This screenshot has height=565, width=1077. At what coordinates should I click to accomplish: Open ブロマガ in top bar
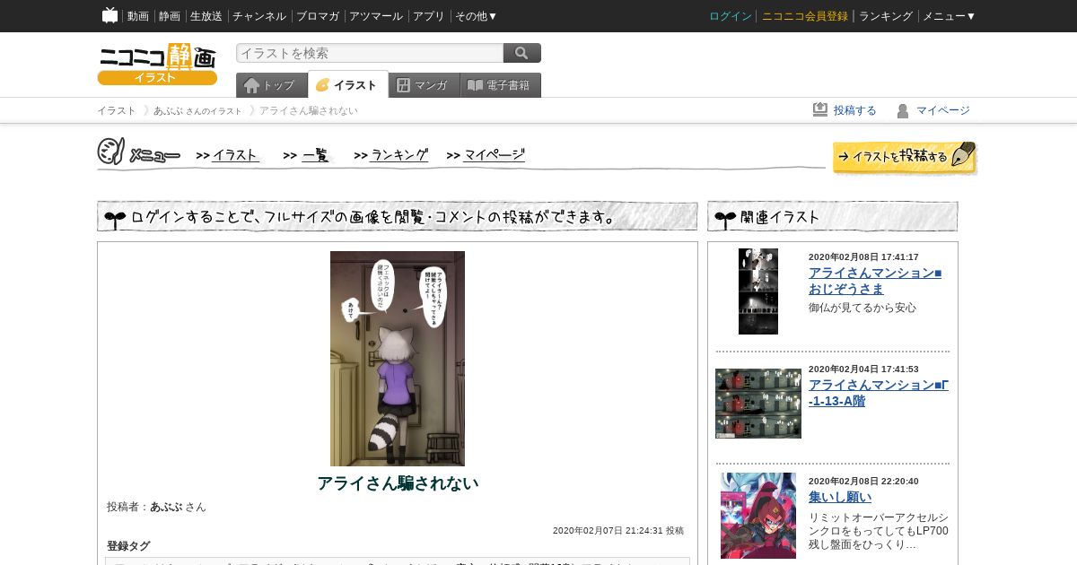(x=318, y=16)
